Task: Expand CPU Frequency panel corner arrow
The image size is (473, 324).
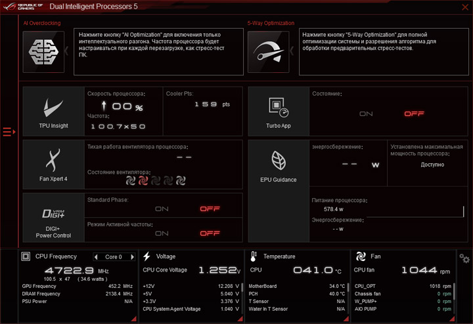Action: click(x=133, y=319)
